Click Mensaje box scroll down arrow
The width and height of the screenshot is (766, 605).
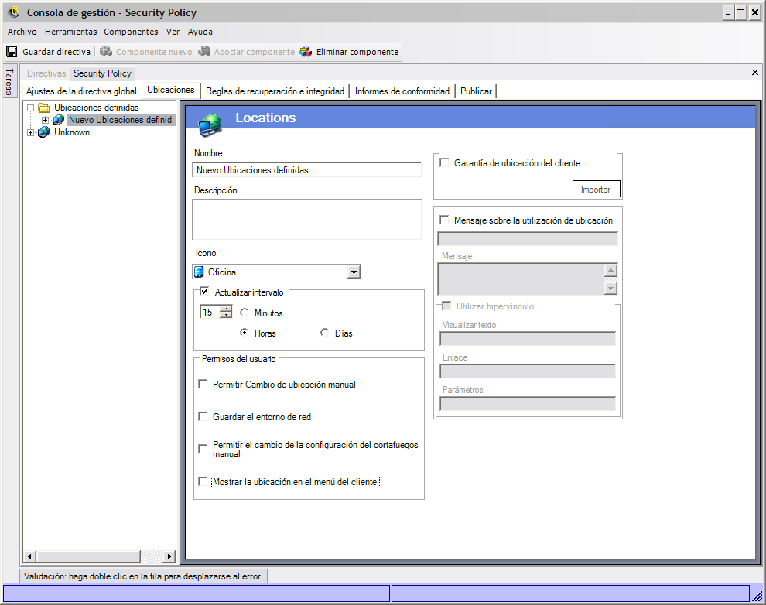point(610,288)
